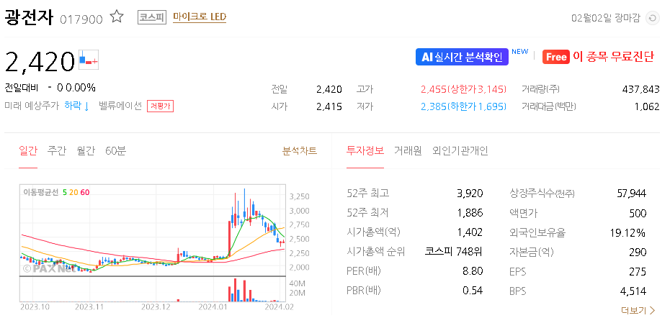Click the low price 2,385(하한가1,695)
The height and width of the screenshot is (323, 670).
click(x=464, y=106)
